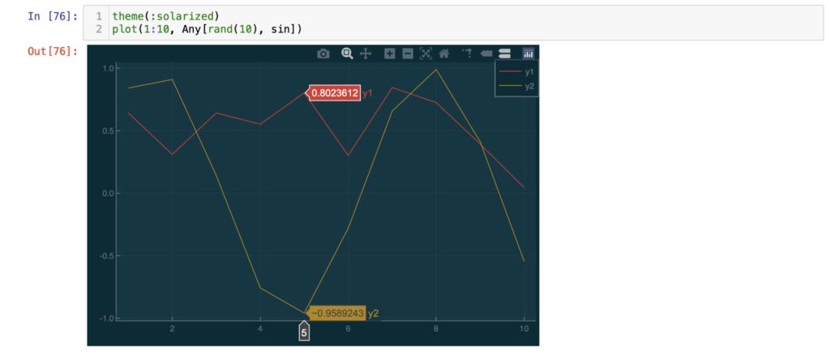Select the Zoom tool in plot modebar
830x358 pixels.
pyautogui.click(x=347, y=53)
